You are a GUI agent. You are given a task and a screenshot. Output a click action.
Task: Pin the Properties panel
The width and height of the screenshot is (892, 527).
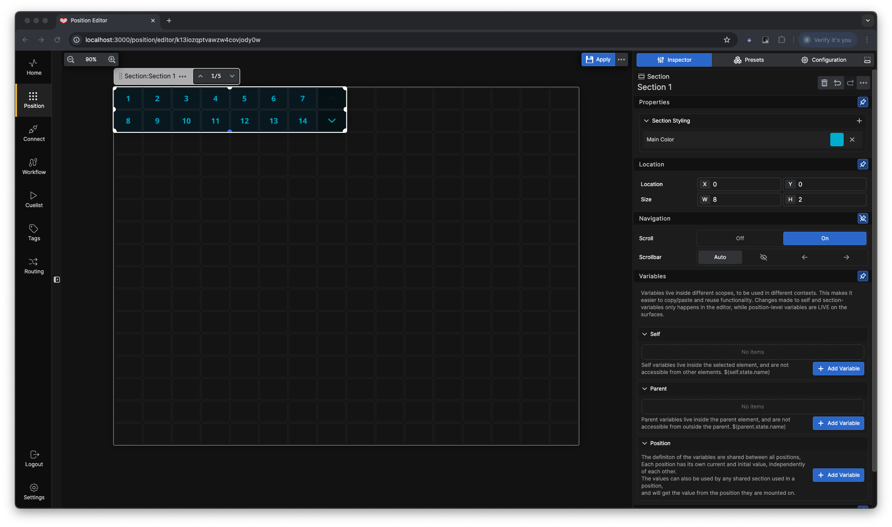[862, 102]
